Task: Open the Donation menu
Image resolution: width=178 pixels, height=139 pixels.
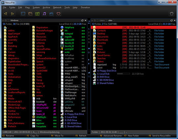Action: point(85,8)
